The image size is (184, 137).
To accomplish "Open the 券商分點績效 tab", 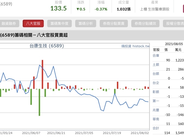I will coord(145,23).
